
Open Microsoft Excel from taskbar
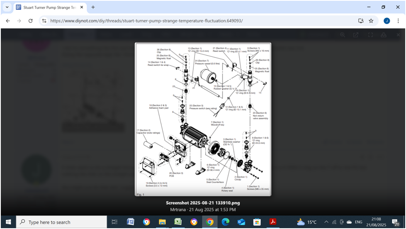click(178, 222)
